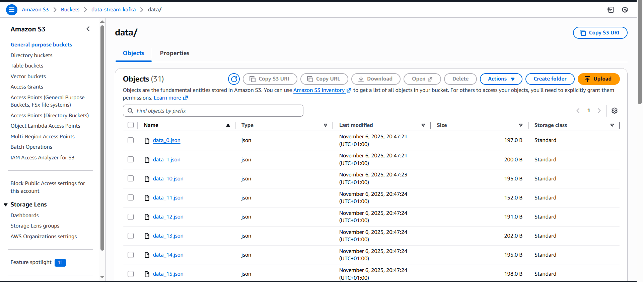The image size is (643, 282).
Task: Click the Create folder button
Action: tap(550, 79)
